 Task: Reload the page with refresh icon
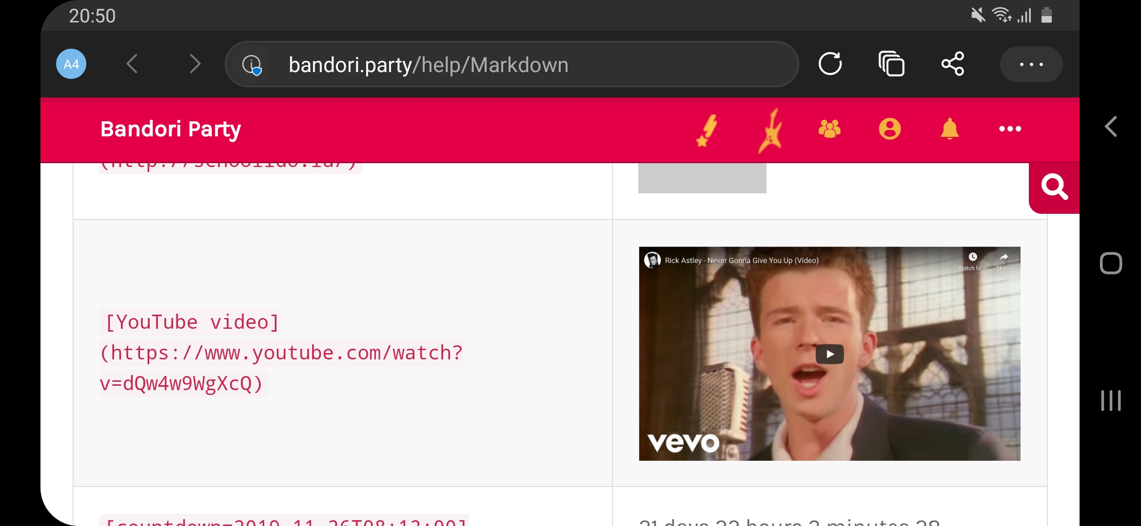[830, 64]
